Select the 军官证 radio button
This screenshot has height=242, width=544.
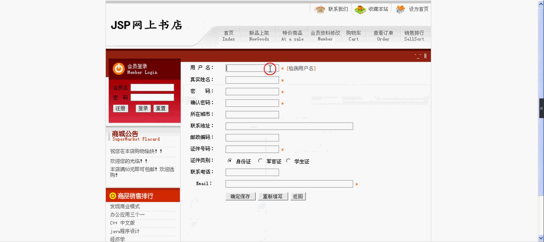pos(260,161)
